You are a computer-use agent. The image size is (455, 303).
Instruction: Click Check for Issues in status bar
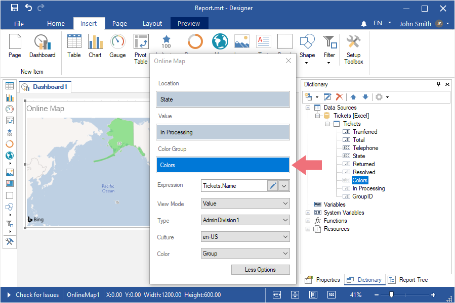point(37,295)
